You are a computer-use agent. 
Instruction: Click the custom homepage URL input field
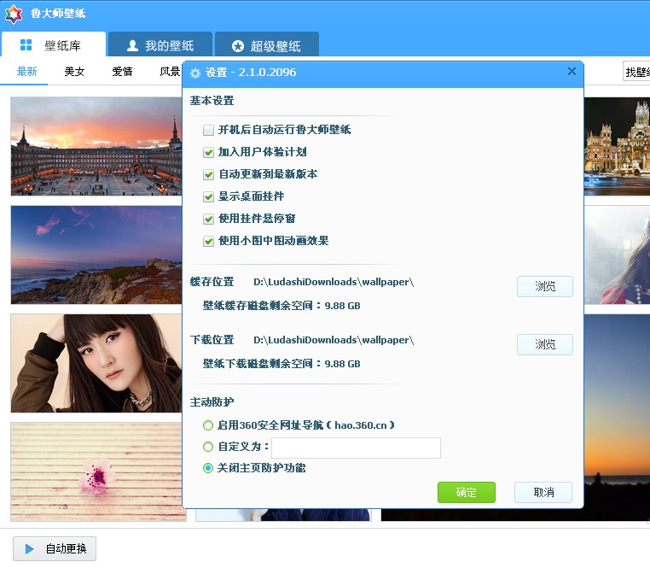point(356,448)
